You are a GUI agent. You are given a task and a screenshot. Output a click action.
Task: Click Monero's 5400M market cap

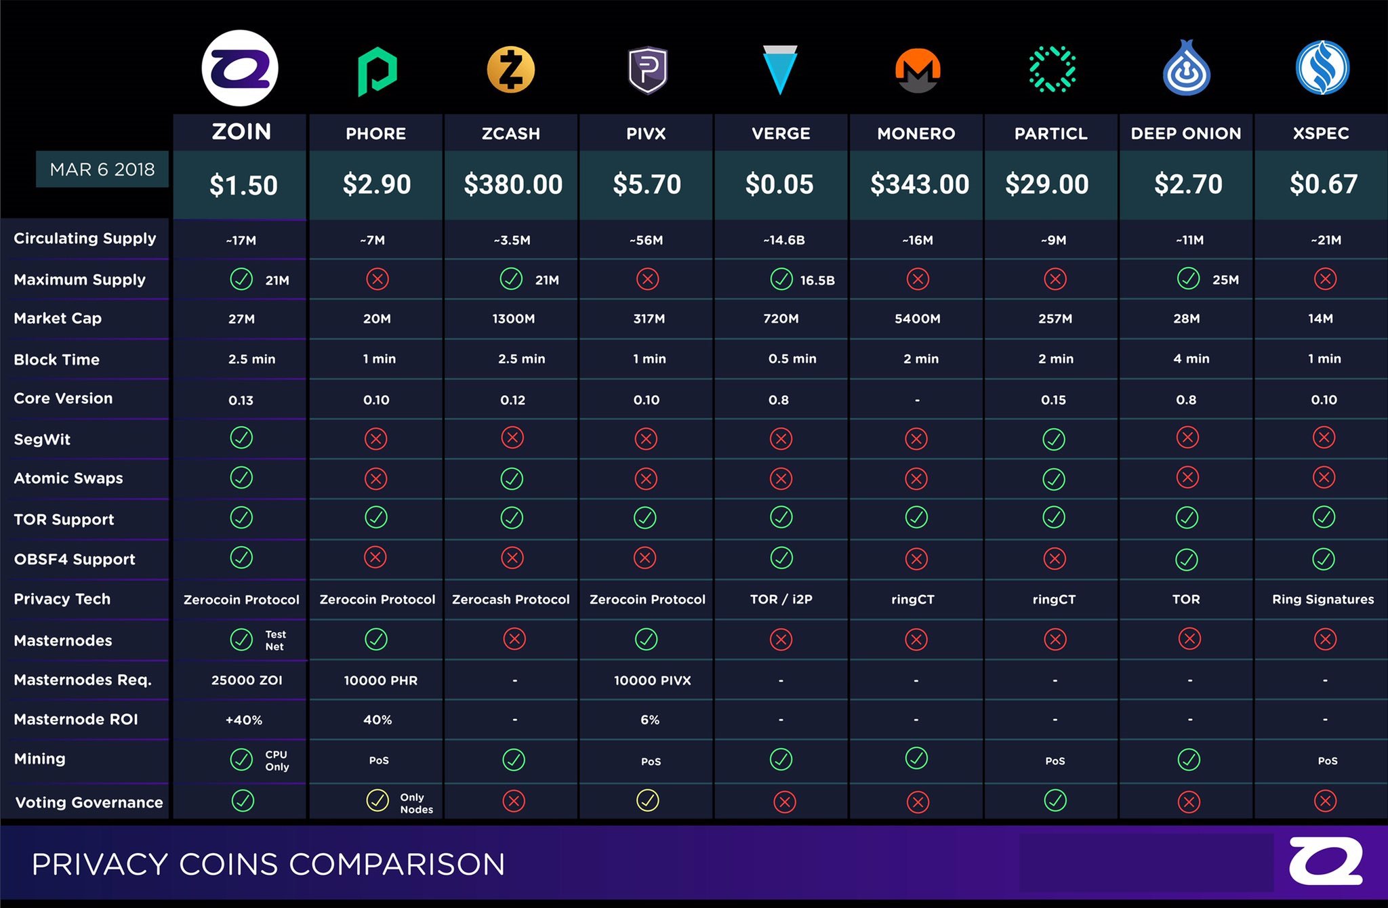pos(917,318)
